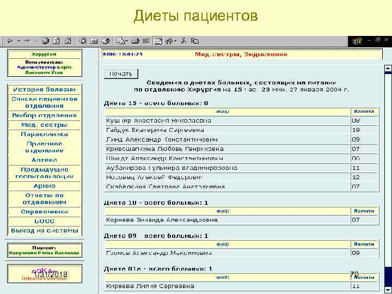Click the grayed Edit icon
The width and height of the screenshot is (392, 294).
(x=146, y=41)
